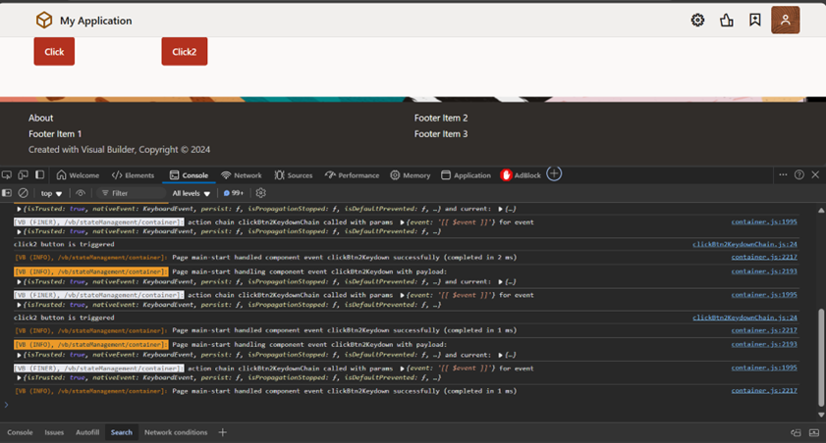Click the red Click2 button
Image resolution: width=826 pixels, height=443 pixels.
pos(185,52)
